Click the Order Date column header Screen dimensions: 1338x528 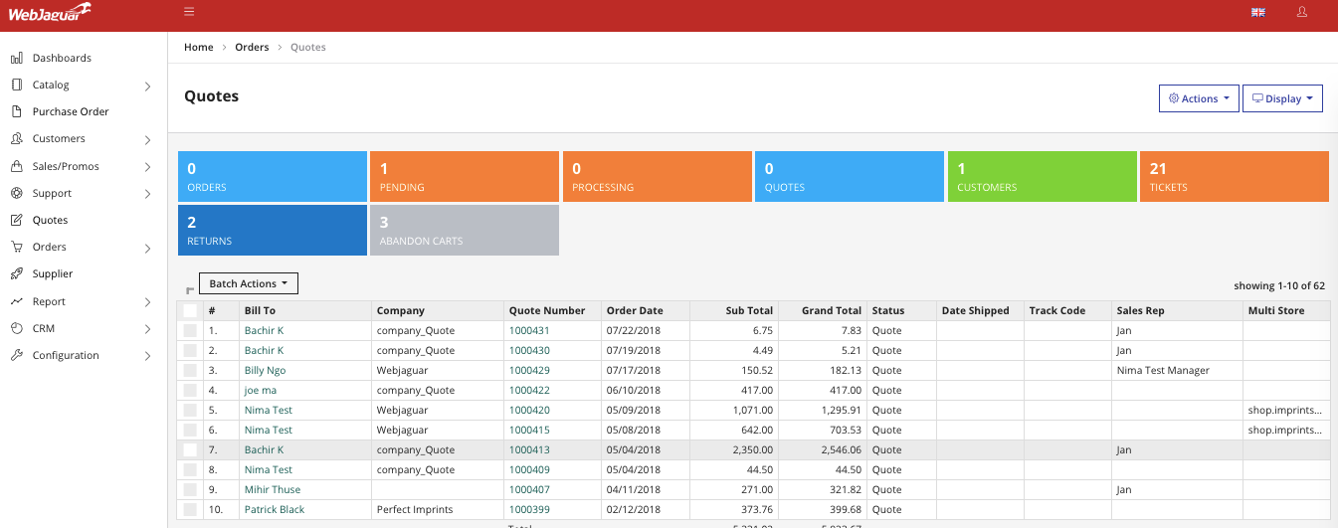[x=635, y=310]
